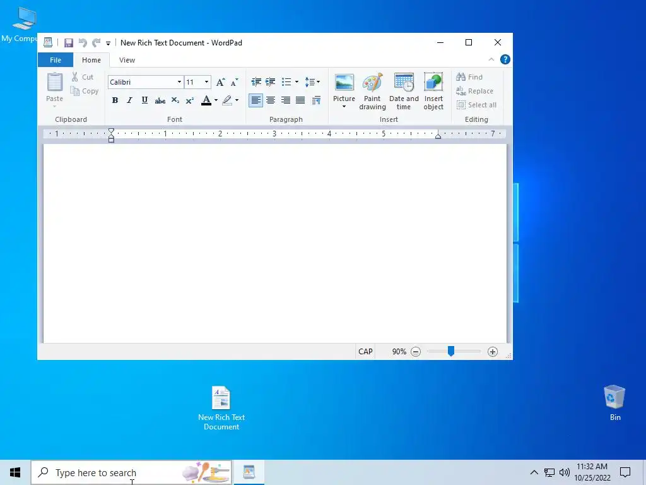
Task: Select New Rich Text Document desktop file
Action: coord(221,408)
